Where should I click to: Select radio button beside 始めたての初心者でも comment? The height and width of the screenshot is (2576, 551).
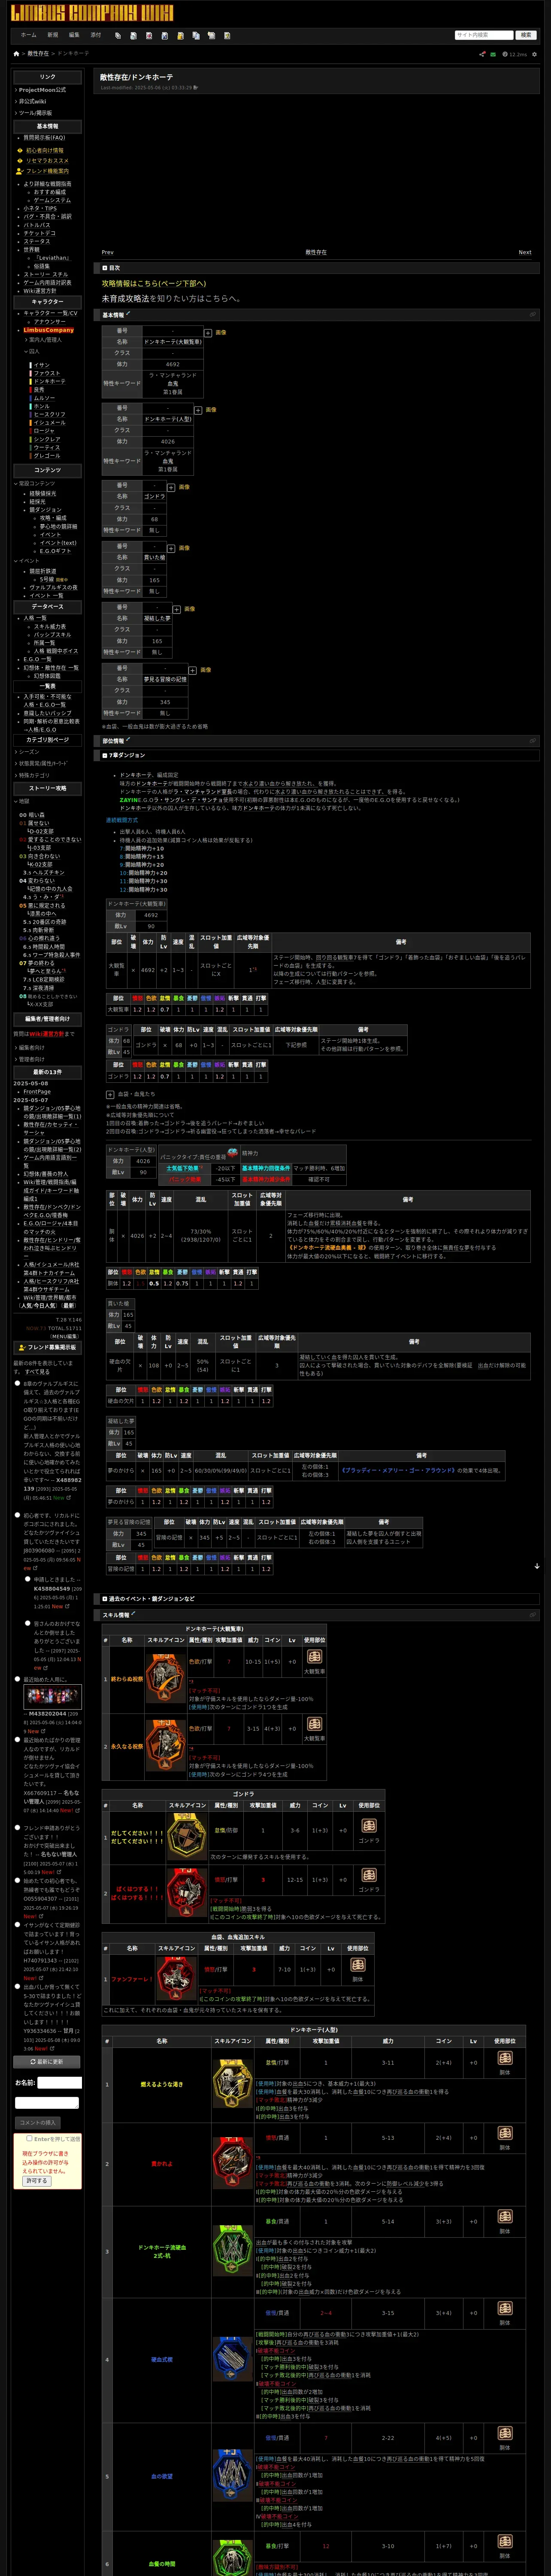point(17,1880)
